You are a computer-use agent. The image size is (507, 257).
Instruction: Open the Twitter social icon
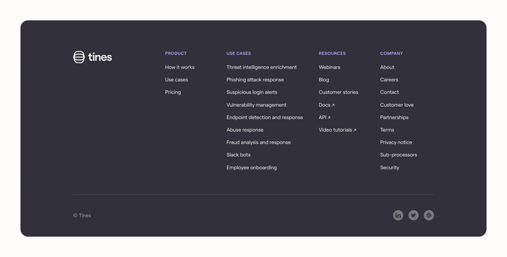click(414, 215)
